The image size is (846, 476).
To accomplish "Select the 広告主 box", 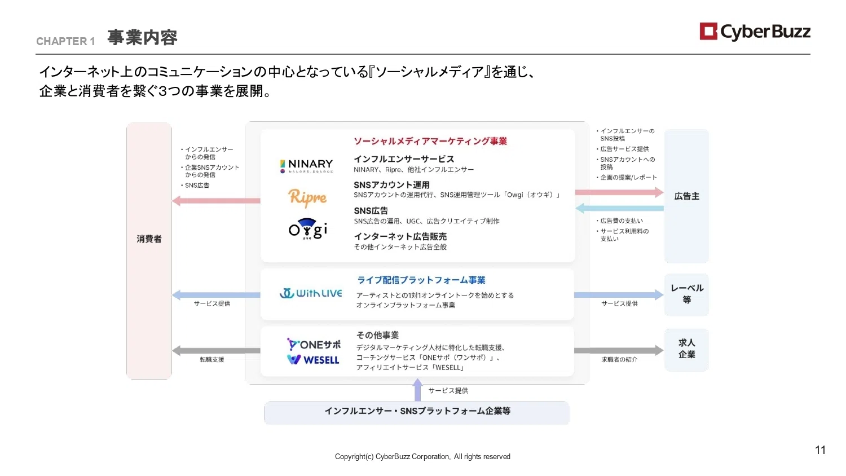I will pyautogui.click(x=686, y=196).
